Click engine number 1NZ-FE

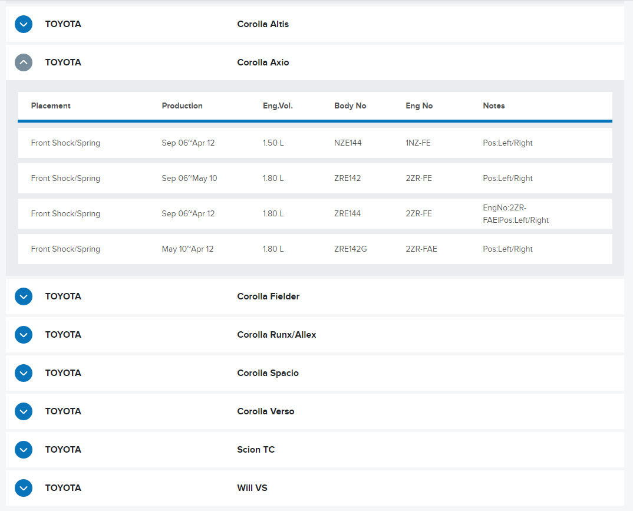click(x=418, y=143)
